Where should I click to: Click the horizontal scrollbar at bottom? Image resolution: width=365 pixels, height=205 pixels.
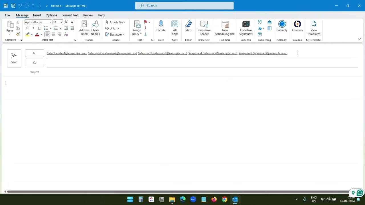tap(179, 192)
